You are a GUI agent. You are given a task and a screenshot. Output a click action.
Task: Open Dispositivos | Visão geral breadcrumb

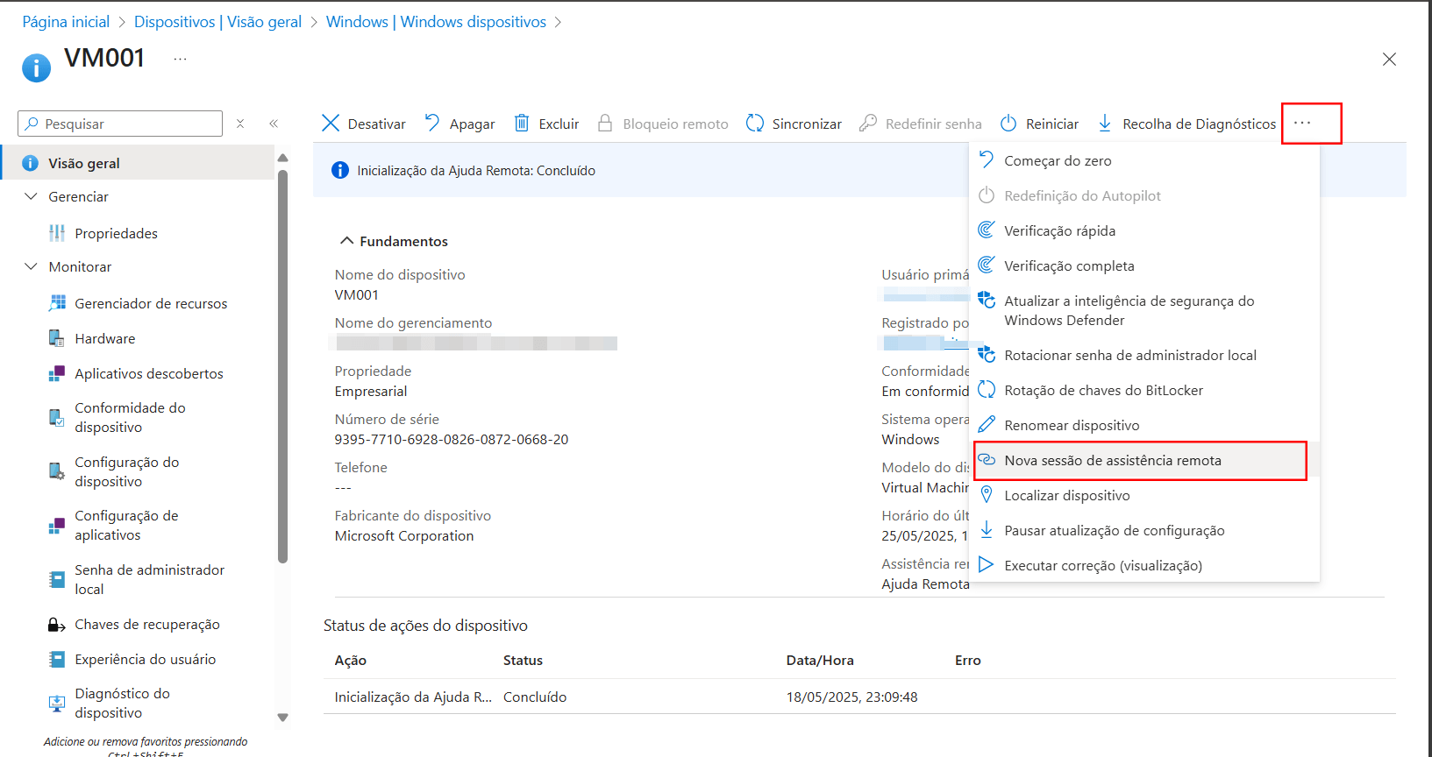[x=217, y=22]
